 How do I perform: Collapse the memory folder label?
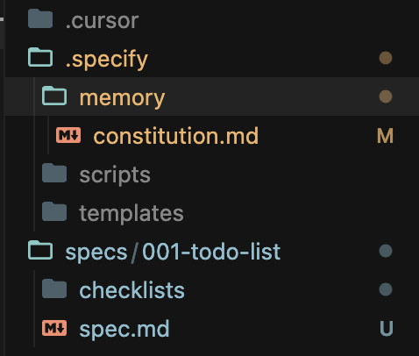pyautogui.click(x=122, y=98)
